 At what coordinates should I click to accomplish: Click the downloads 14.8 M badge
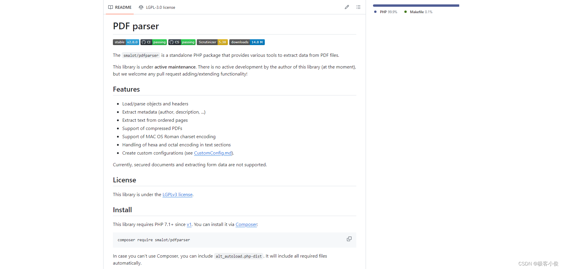[x=247, y=42]
